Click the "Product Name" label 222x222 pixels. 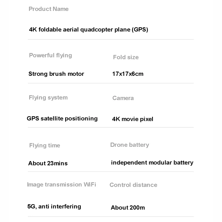point(49,9)
